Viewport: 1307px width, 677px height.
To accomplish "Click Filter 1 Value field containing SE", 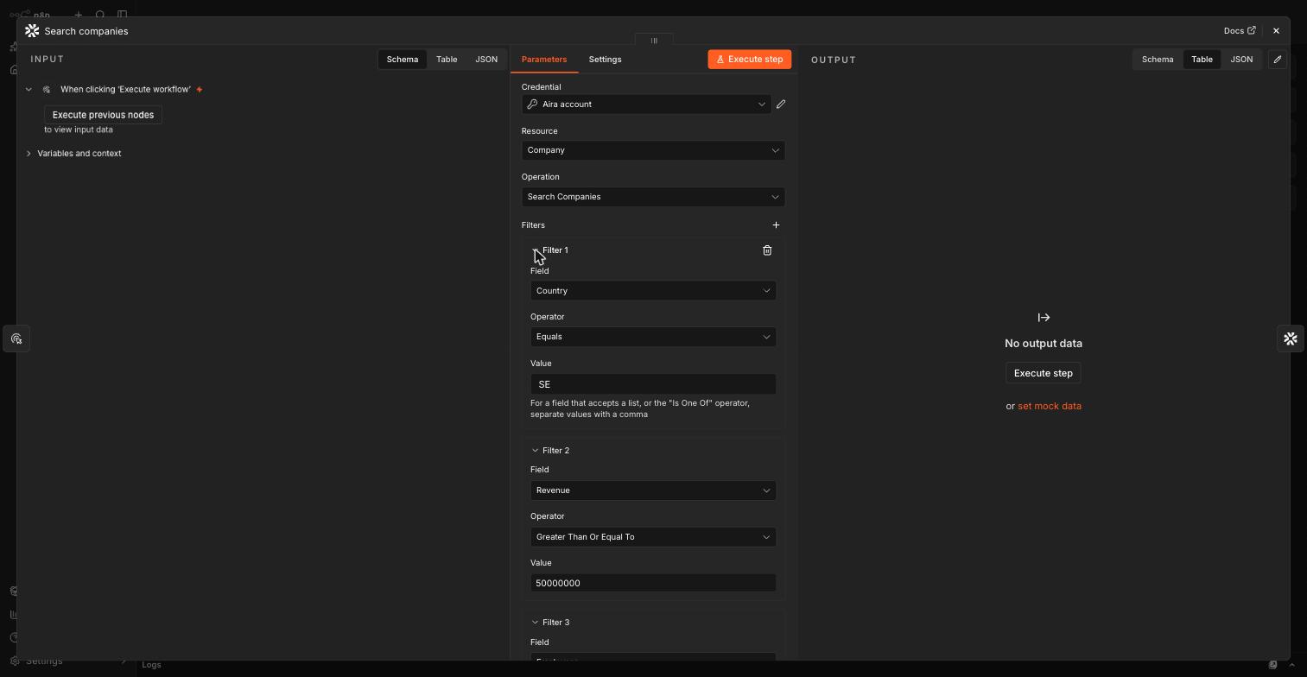I will pos(653,384).
